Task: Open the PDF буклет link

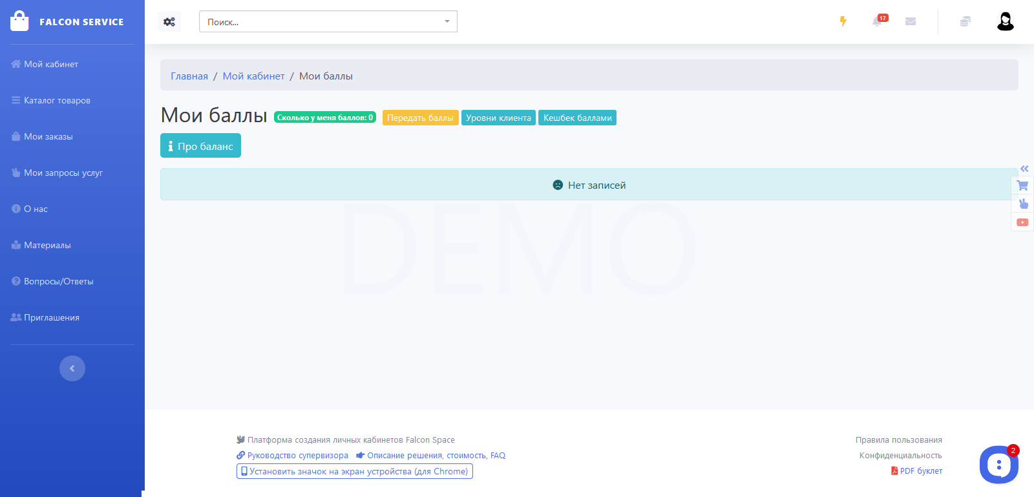Action: tap(916, 471)
